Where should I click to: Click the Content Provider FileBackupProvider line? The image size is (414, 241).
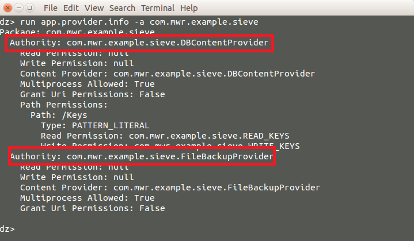170,188
